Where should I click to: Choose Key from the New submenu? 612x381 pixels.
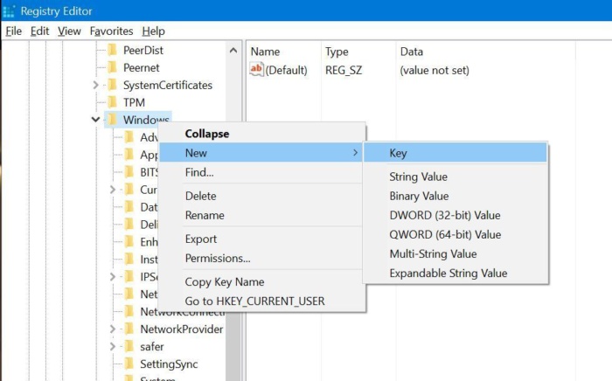tap(398, 153)
